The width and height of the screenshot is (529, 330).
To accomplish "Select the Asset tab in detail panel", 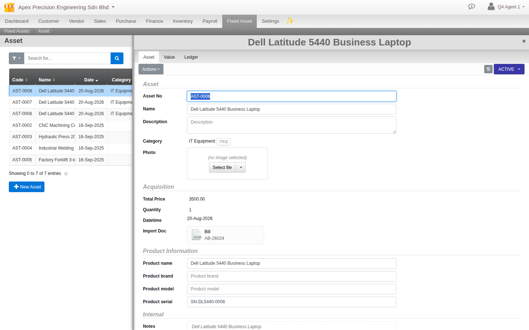I will pyautogui.click(x=149, y=57).
